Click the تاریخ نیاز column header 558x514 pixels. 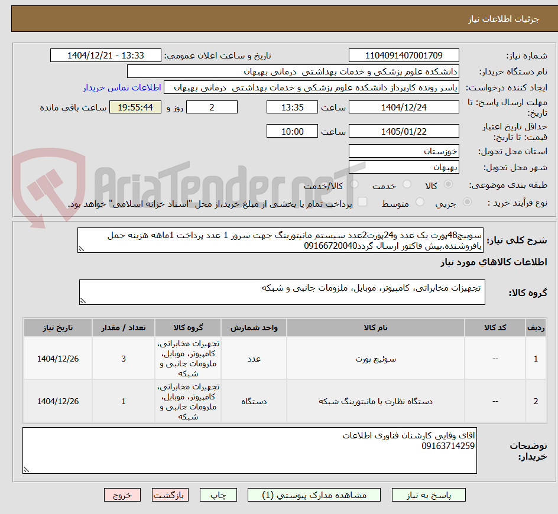[x=58, y=328]
